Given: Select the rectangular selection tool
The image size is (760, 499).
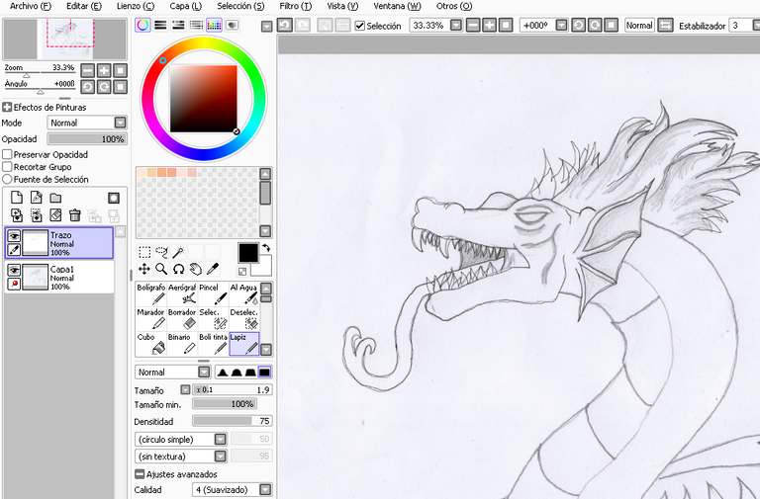Looking at the screenshot, I should click(x=144, y=252).
